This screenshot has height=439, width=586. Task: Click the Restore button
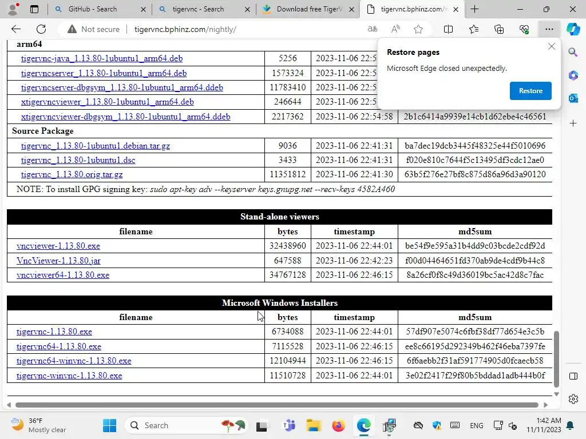530,91
